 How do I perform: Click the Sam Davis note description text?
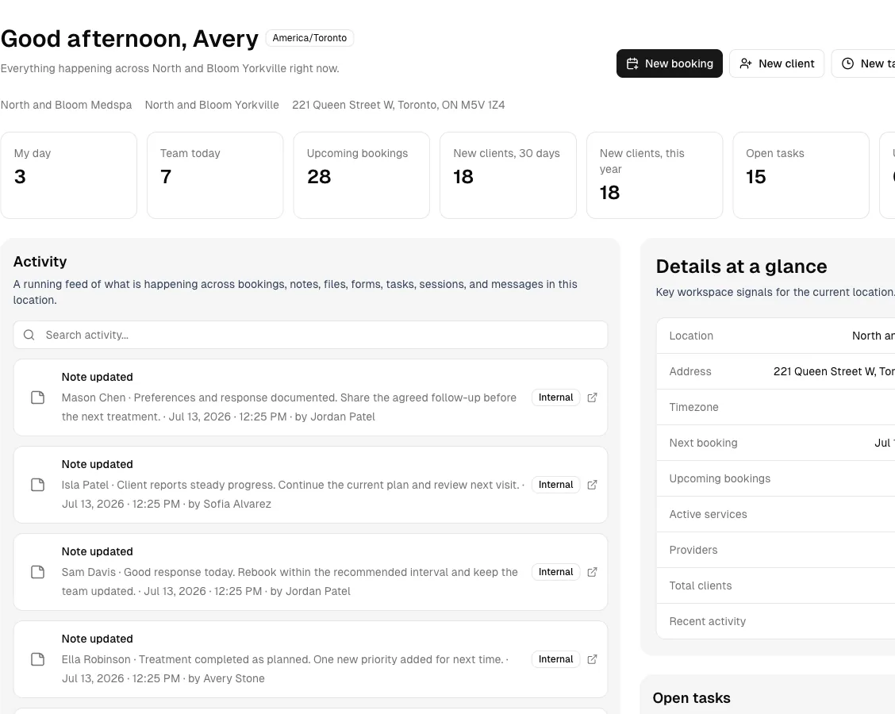coord(290,582)
